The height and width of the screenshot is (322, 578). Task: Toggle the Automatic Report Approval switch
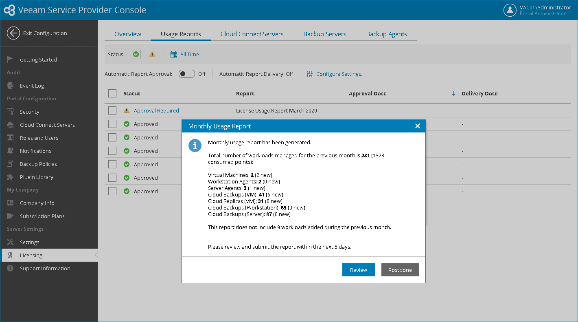point(187,74)
